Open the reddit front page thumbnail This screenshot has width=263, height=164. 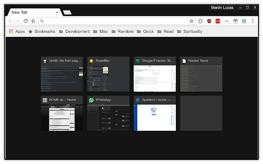[x=62, y=74]
